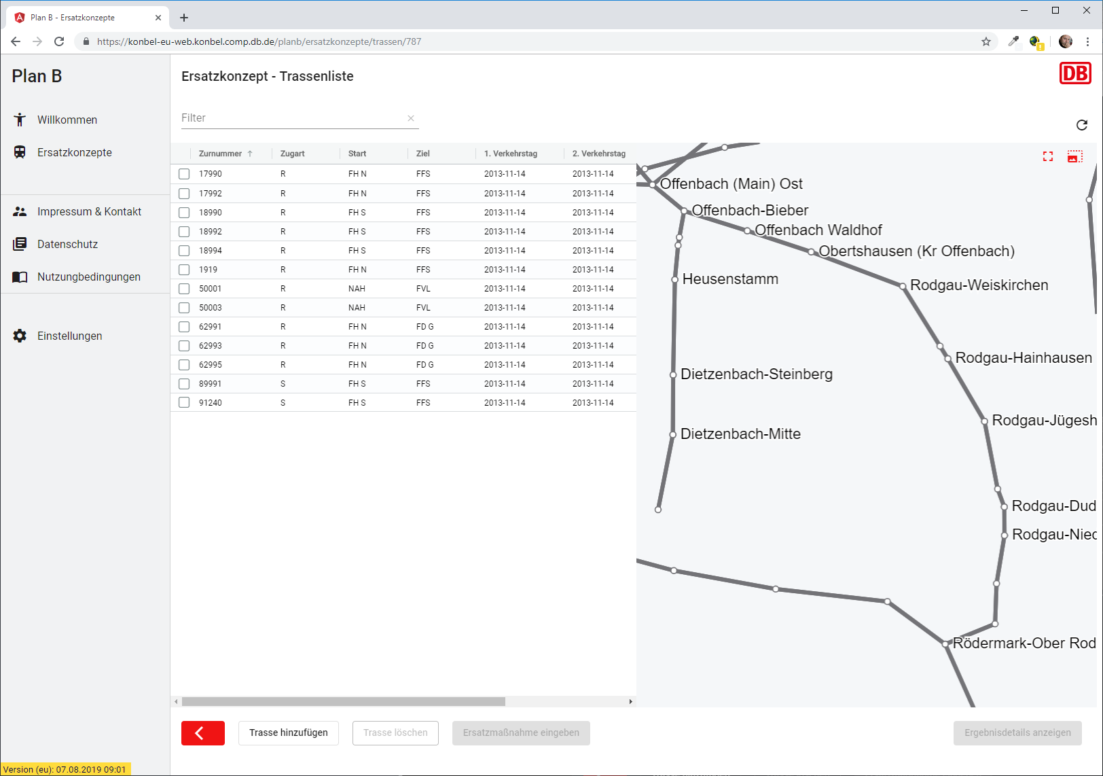This screenshot has height=776, width=1103.
Task: Click the red map image export icon
Action: pos(1074,157)
